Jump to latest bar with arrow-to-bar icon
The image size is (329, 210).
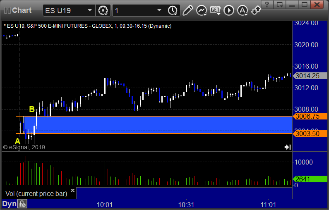coord(288,147)
